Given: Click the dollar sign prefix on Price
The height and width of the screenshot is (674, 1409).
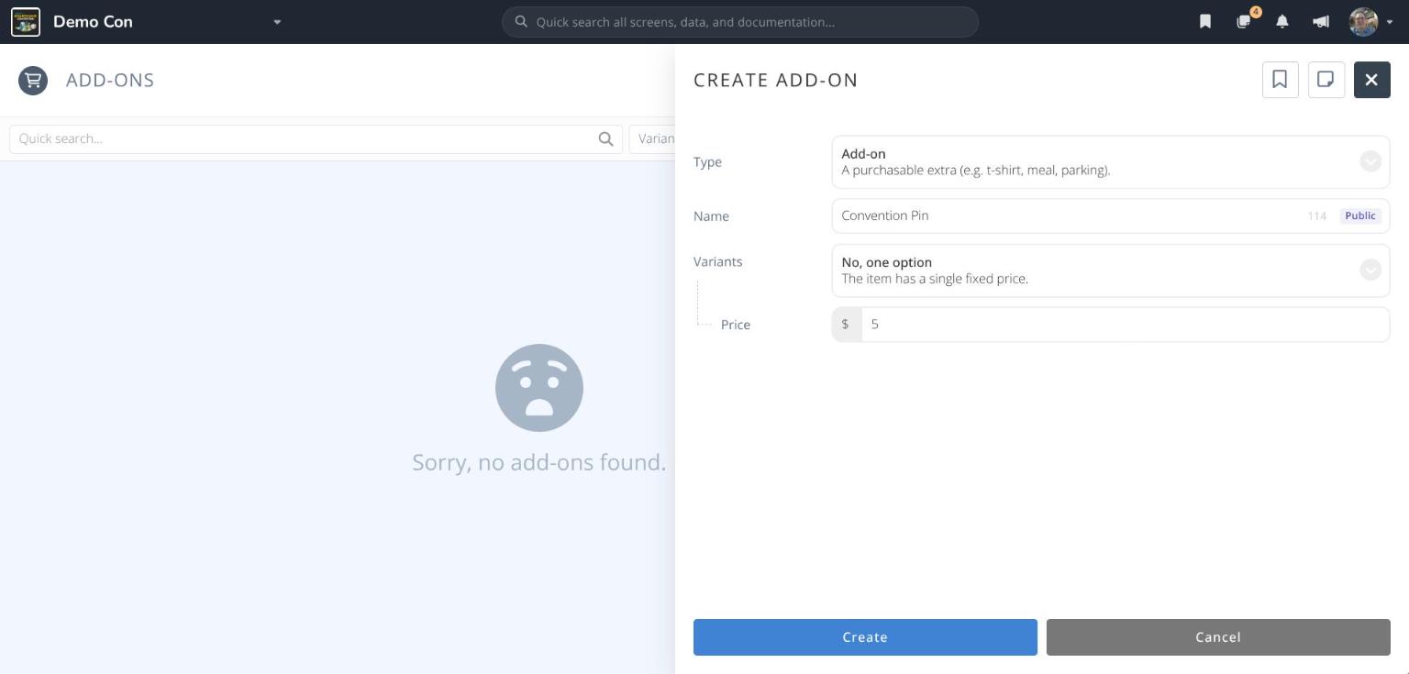Looking at the screenshot, I should (846, 325).
